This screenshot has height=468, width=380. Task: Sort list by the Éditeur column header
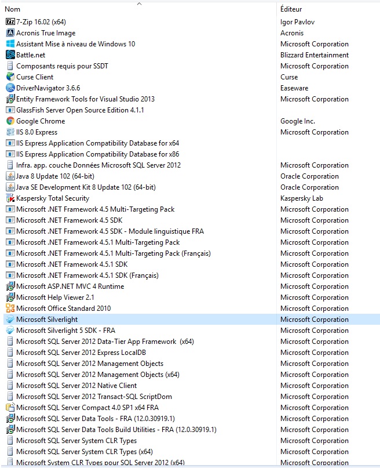(x=291, y=9)
